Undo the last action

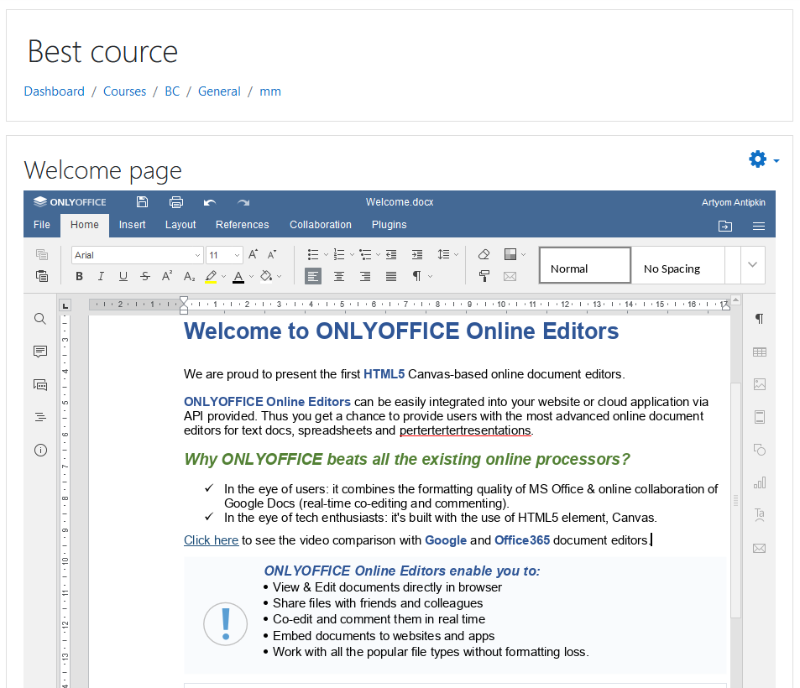click(210, 202)
